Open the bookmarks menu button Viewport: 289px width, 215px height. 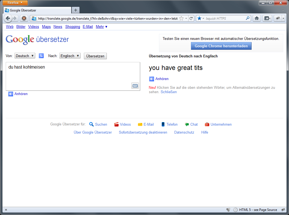click(x=267, y=18)
